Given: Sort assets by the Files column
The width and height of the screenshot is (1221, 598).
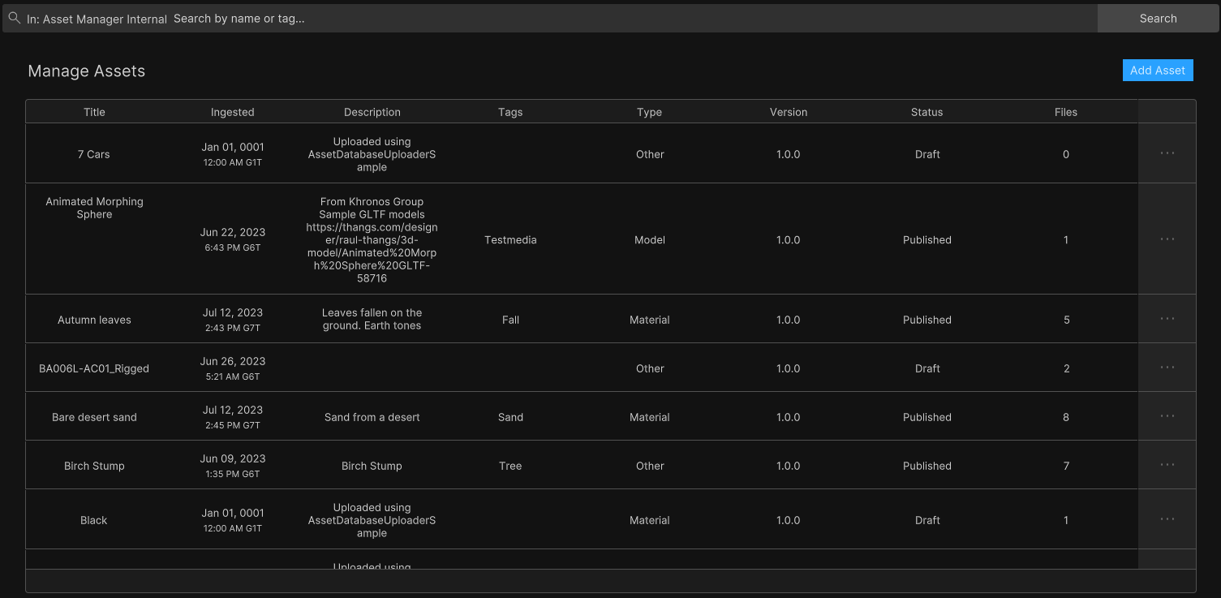Looking at the screenshot, I should click(x=1065, y=112).
